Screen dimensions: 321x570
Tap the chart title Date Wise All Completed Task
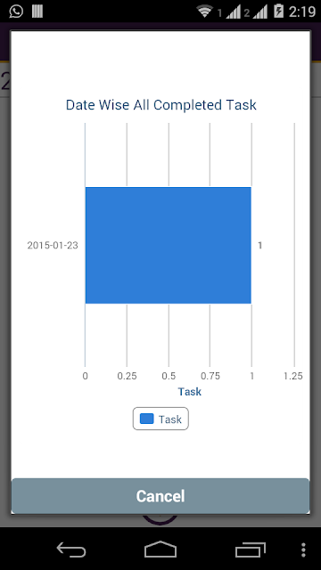160,105
